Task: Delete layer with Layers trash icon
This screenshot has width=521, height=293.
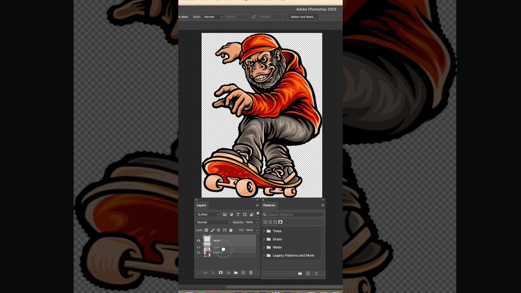Action: coord(251,273)
